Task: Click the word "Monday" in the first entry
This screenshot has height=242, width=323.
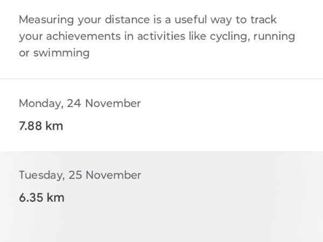Action: 39,103
